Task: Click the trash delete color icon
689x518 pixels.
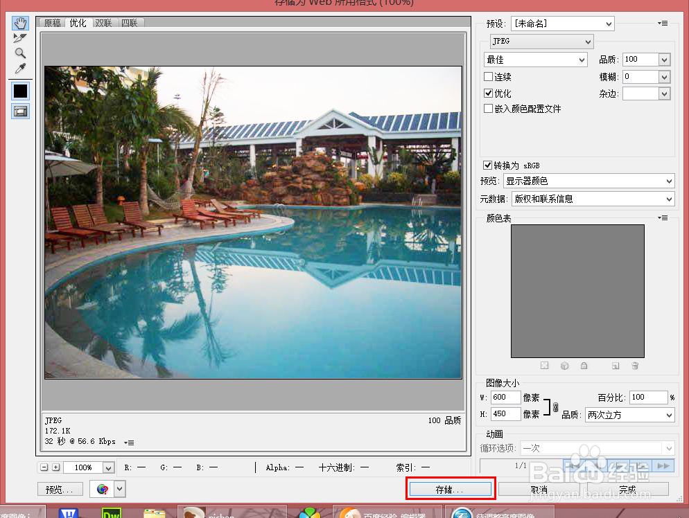Action: pyautogui.click(x=635, y=366)
